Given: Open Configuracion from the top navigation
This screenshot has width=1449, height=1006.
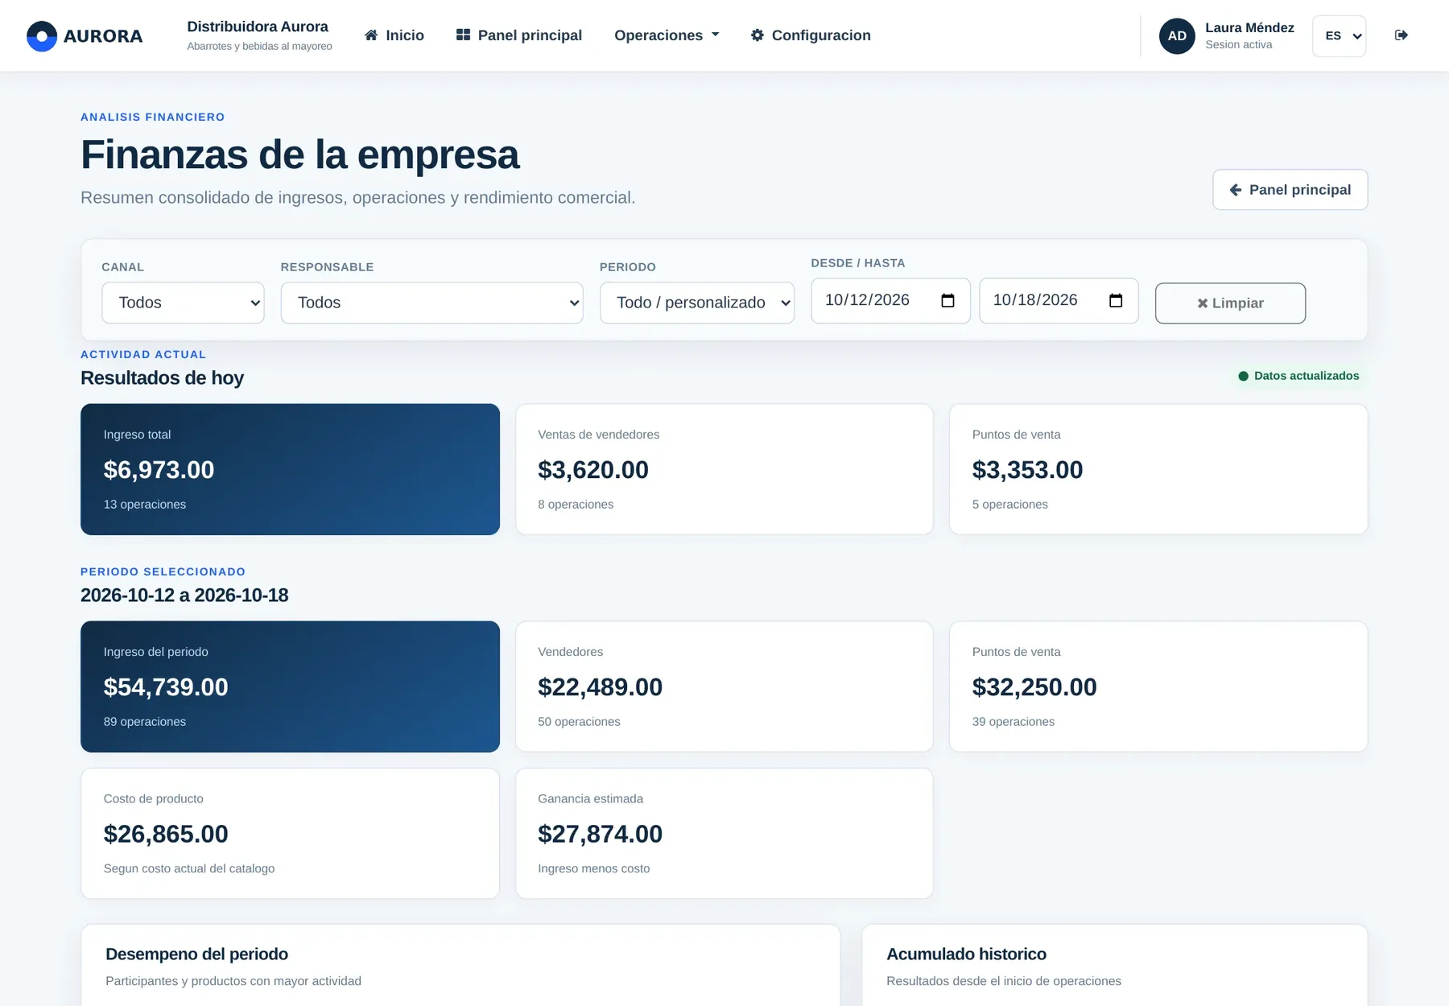Looking at the screenshot, I should 811,35.
